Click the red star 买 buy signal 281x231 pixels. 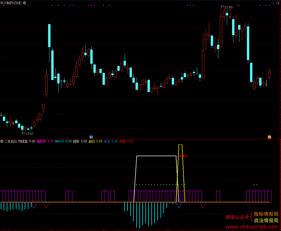coord(183,156)
